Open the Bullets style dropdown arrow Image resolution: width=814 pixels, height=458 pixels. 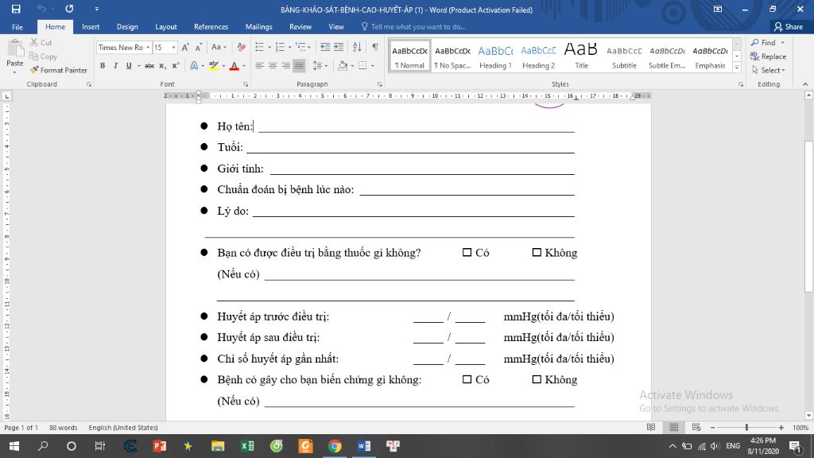[x=269, y=48]
